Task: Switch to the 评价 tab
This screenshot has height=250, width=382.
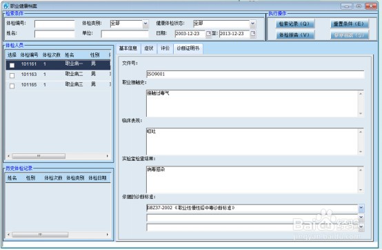Action: [x=165, y=48]
